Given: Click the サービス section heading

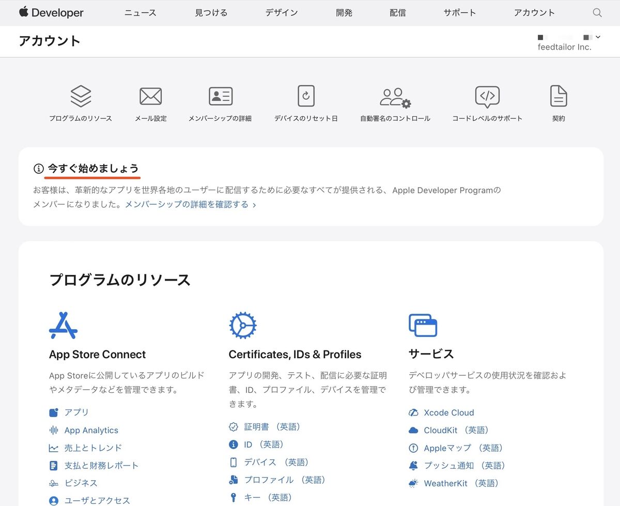Looking at the screenshot, I should 431,354.
